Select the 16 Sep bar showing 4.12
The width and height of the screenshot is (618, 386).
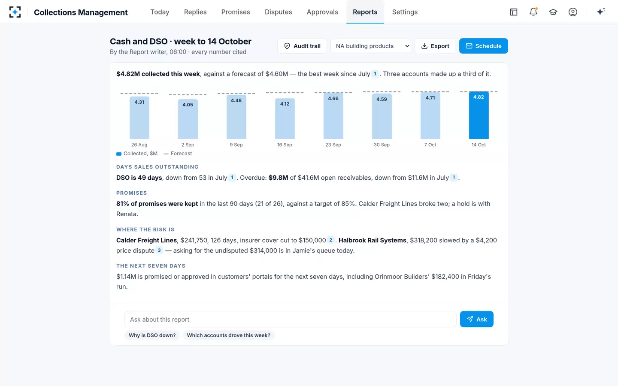(285, 119)
